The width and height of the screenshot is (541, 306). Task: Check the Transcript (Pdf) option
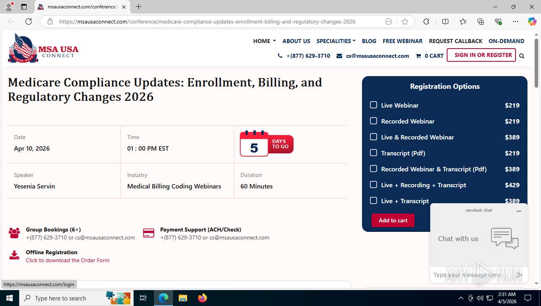[374, 153]
